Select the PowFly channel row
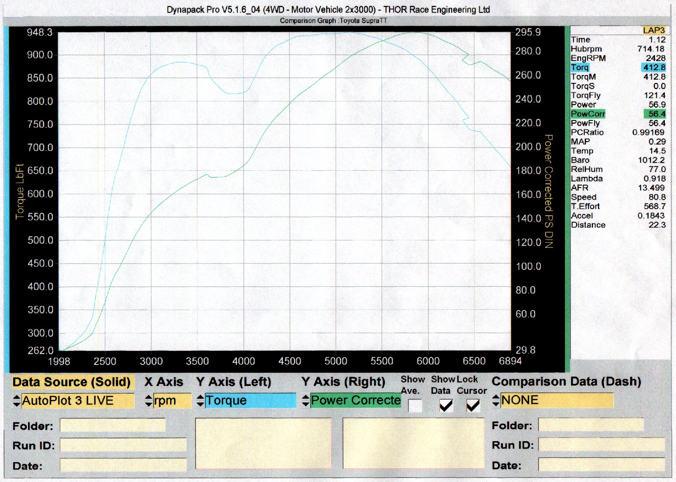 [618, 123]
